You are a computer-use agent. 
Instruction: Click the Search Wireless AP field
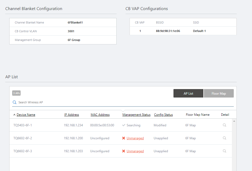(x=106, y=102)
